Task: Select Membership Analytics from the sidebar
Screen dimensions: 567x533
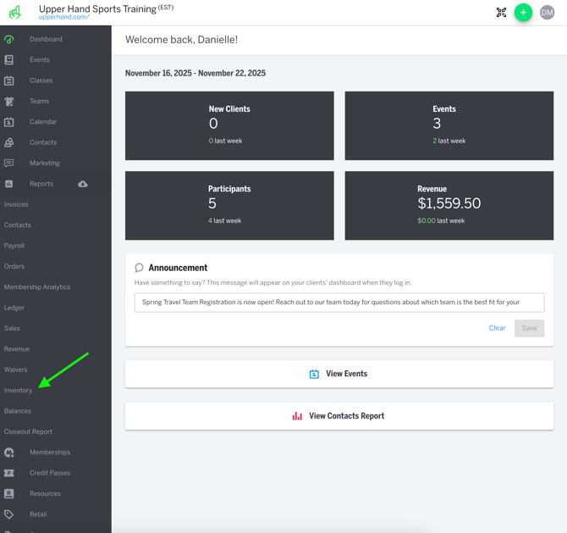Action: click(x=37, y=287)
